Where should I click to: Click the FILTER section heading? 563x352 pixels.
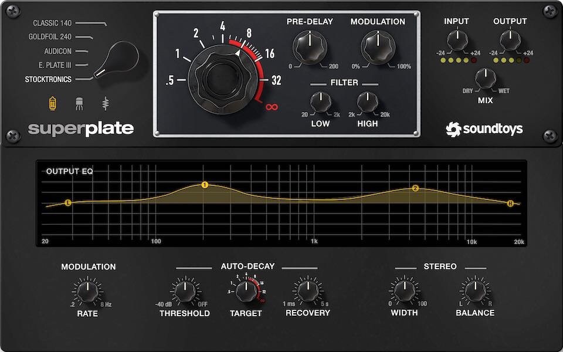tap(344, 83)
